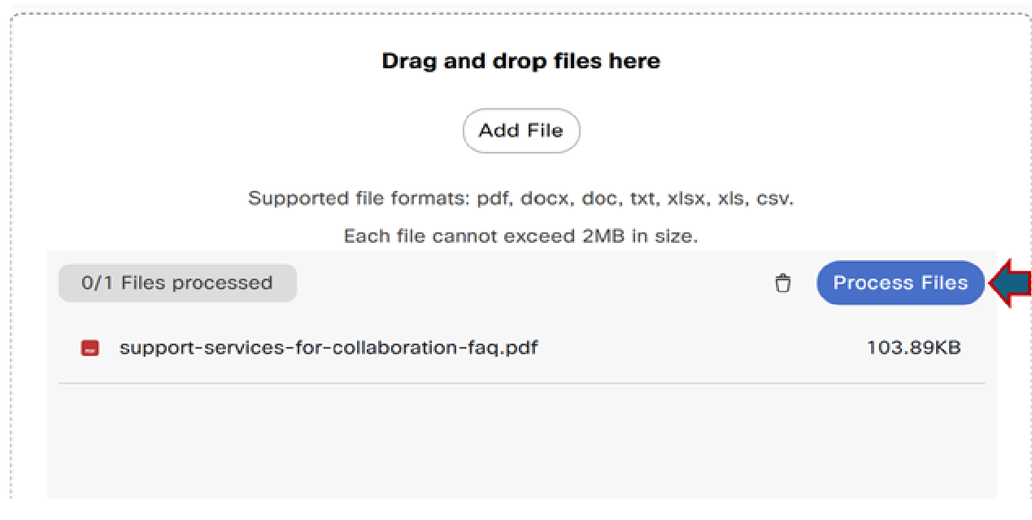
Task: Open the file picker via Add File
Action: click(x=521, y=131)
